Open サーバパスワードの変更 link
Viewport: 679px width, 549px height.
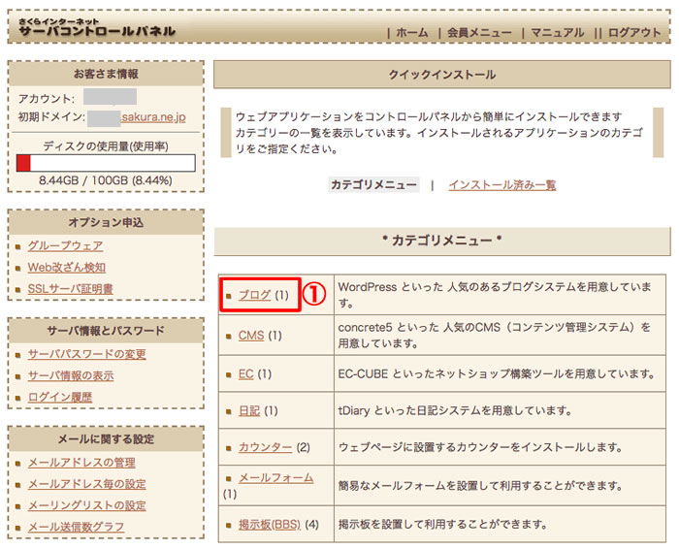click(87, 354)
